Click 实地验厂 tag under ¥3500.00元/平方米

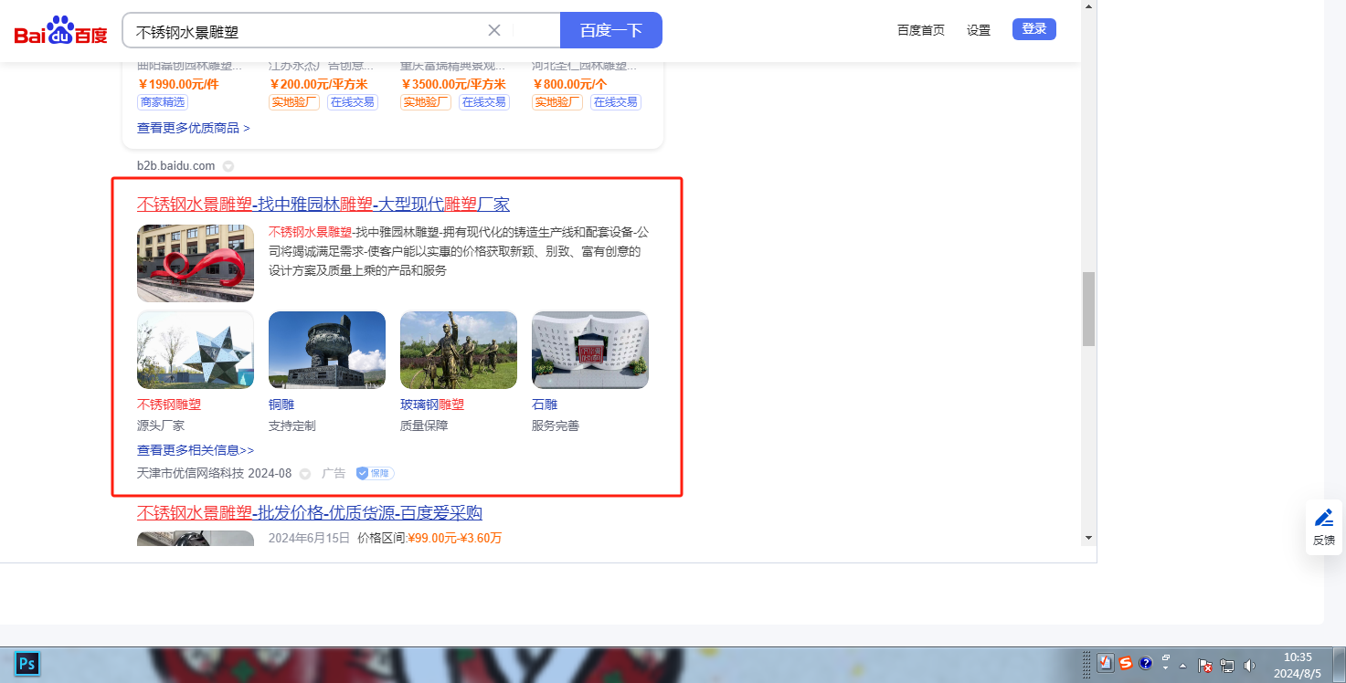(426, 102)
